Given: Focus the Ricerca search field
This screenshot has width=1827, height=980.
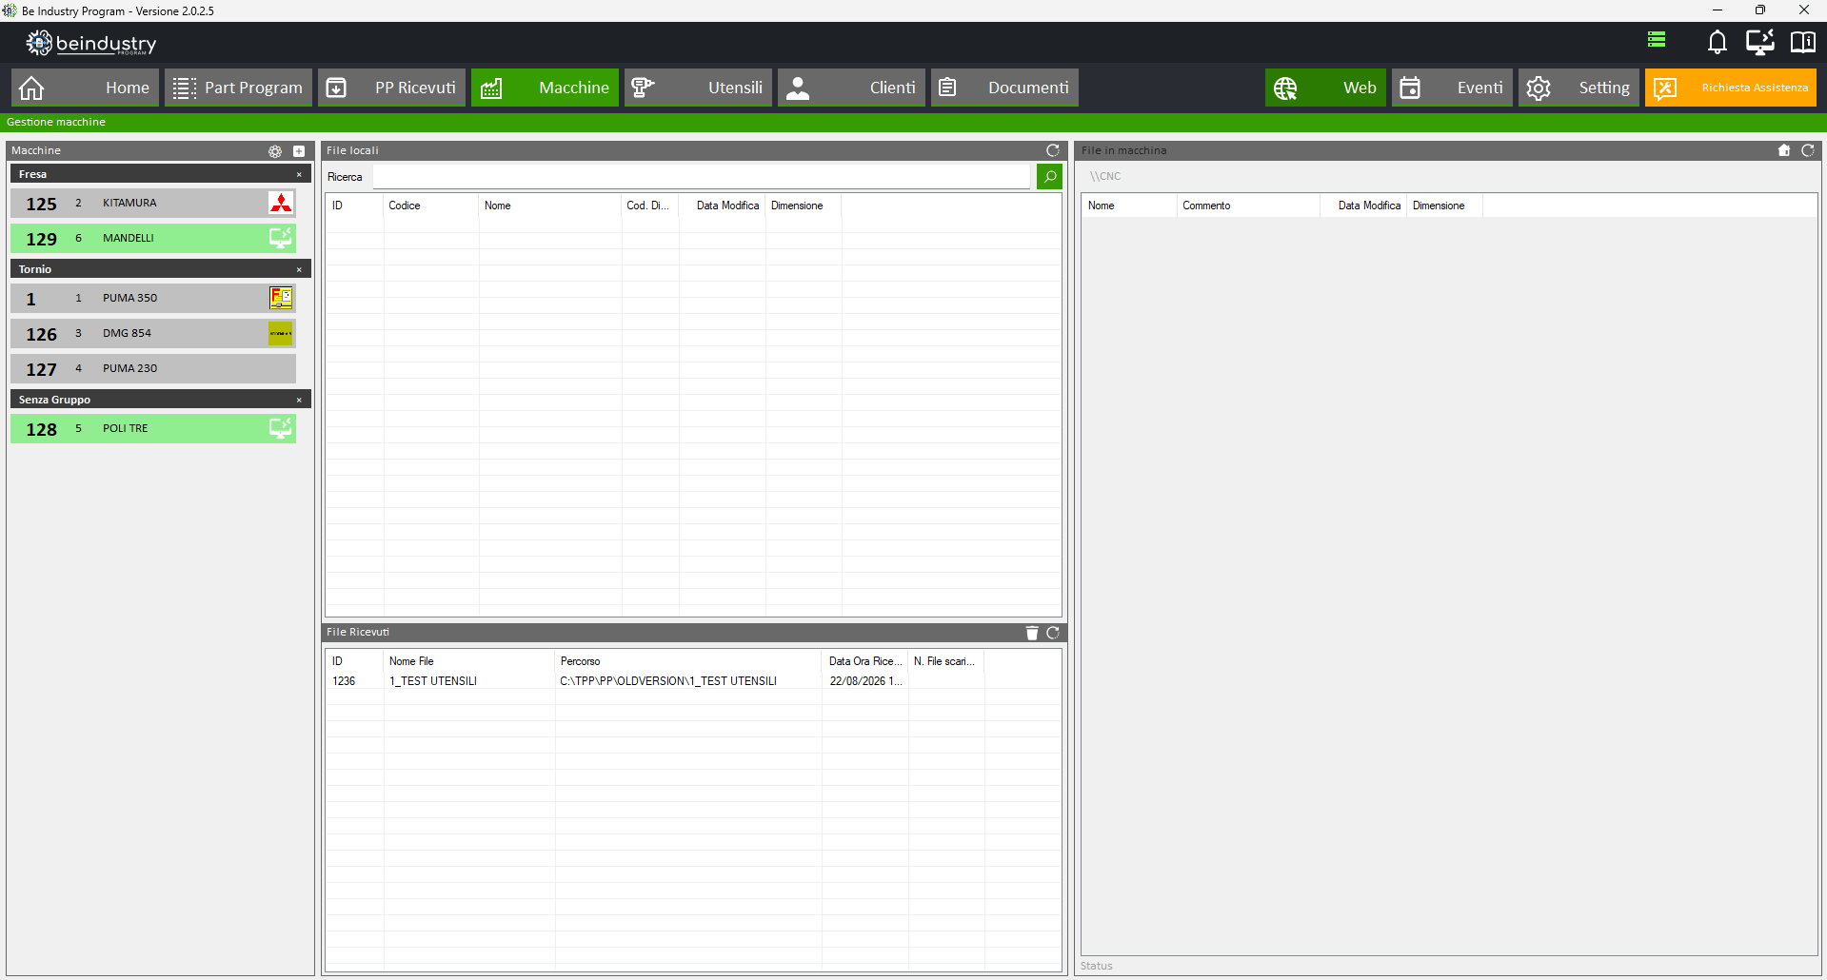Looking at the screenshot, I should 702,177.
